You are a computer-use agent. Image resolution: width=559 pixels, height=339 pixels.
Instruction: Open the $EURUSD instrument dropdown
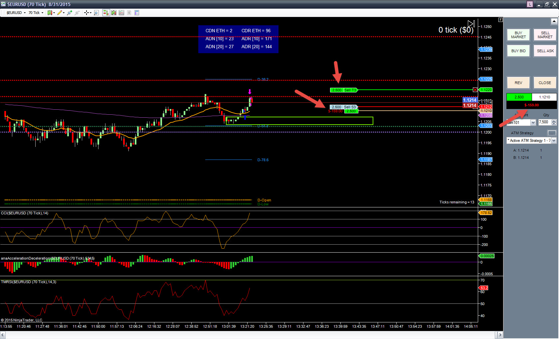[16, 13]
